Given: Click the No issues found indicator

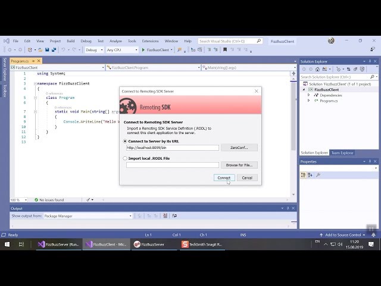Looking at the screenshot, I should [x=49, y=200].
